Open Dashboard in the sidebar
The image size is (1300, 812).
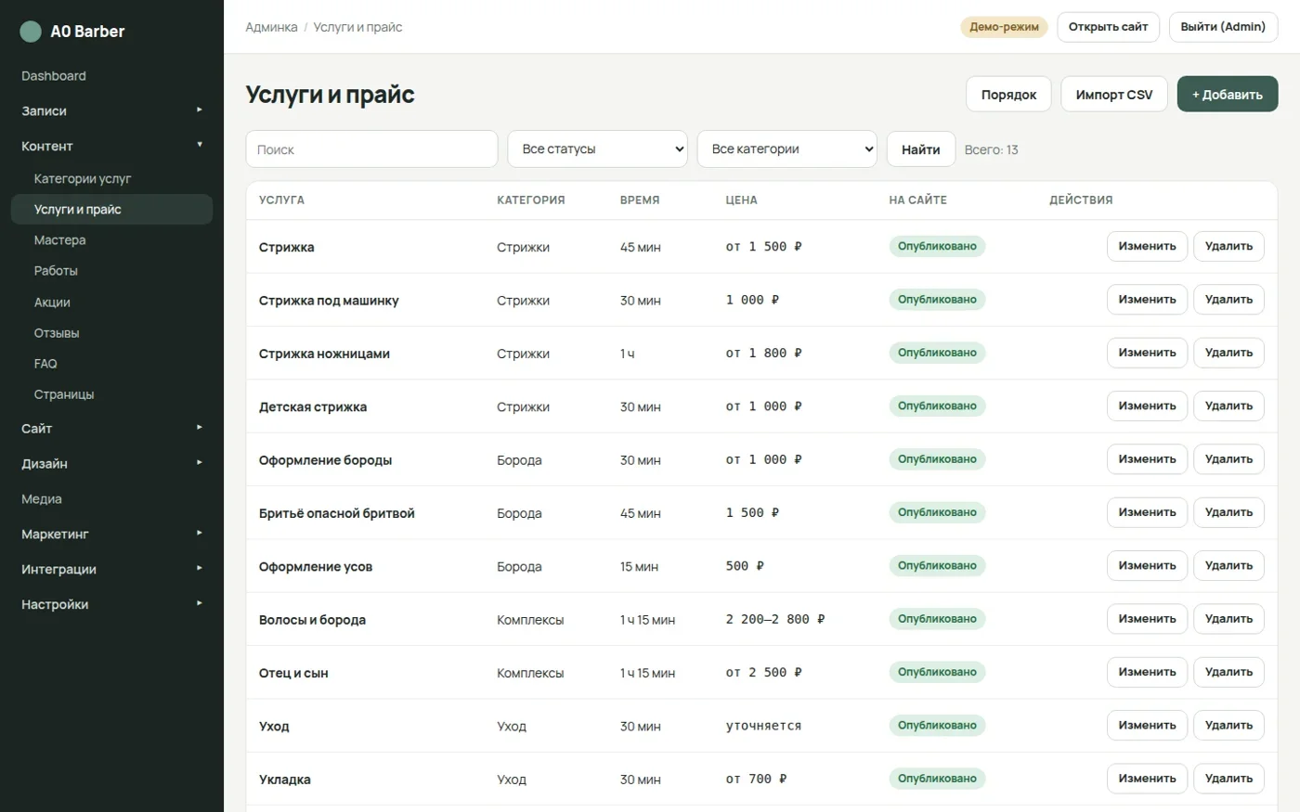(111, 76)
